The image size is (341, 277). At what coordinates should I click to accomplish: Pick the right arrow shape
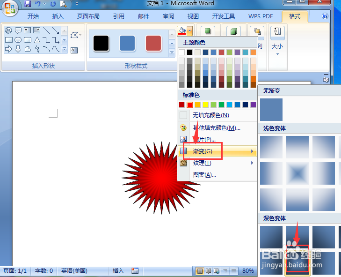coord(8,49)
